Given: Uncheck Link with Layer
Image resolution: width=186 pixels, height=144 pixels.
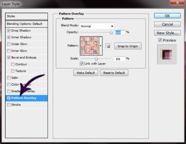Looking at the screenshot, I should [x=82, y=64].
